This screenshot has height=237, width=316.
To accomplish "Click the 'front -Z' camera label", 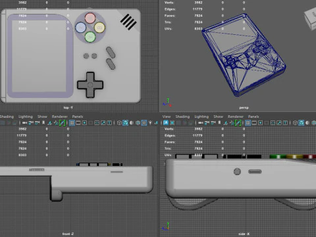I will click(68, 234).
